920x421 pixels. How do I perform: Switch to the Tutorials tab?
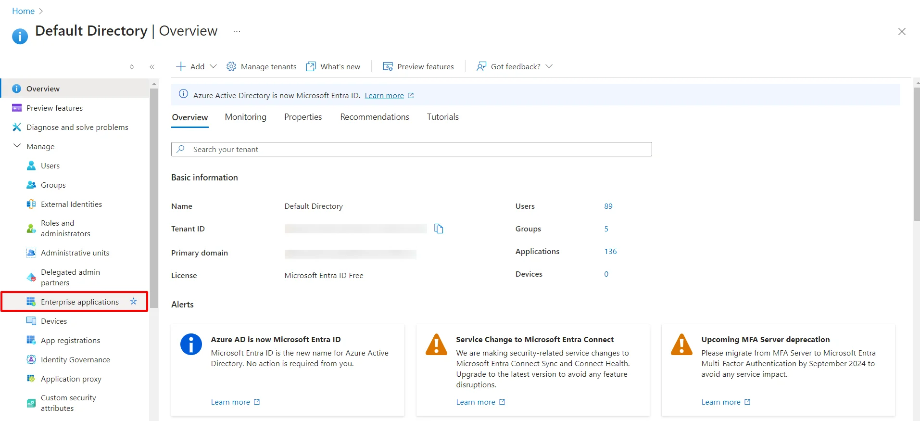(443, 117)
